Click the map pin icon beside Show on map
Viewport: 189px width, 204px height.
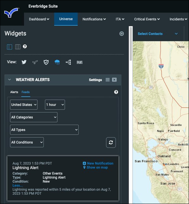[x=84, y=168]
